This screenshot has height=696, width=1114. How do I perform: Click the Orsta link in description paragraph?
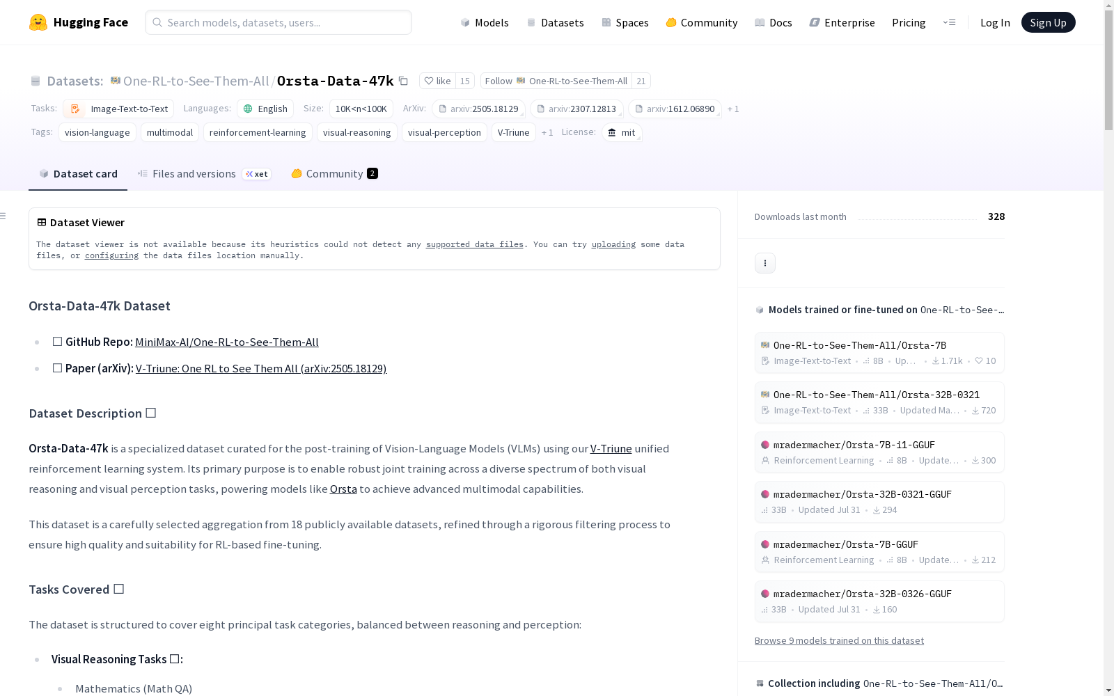tap(343, 489)
